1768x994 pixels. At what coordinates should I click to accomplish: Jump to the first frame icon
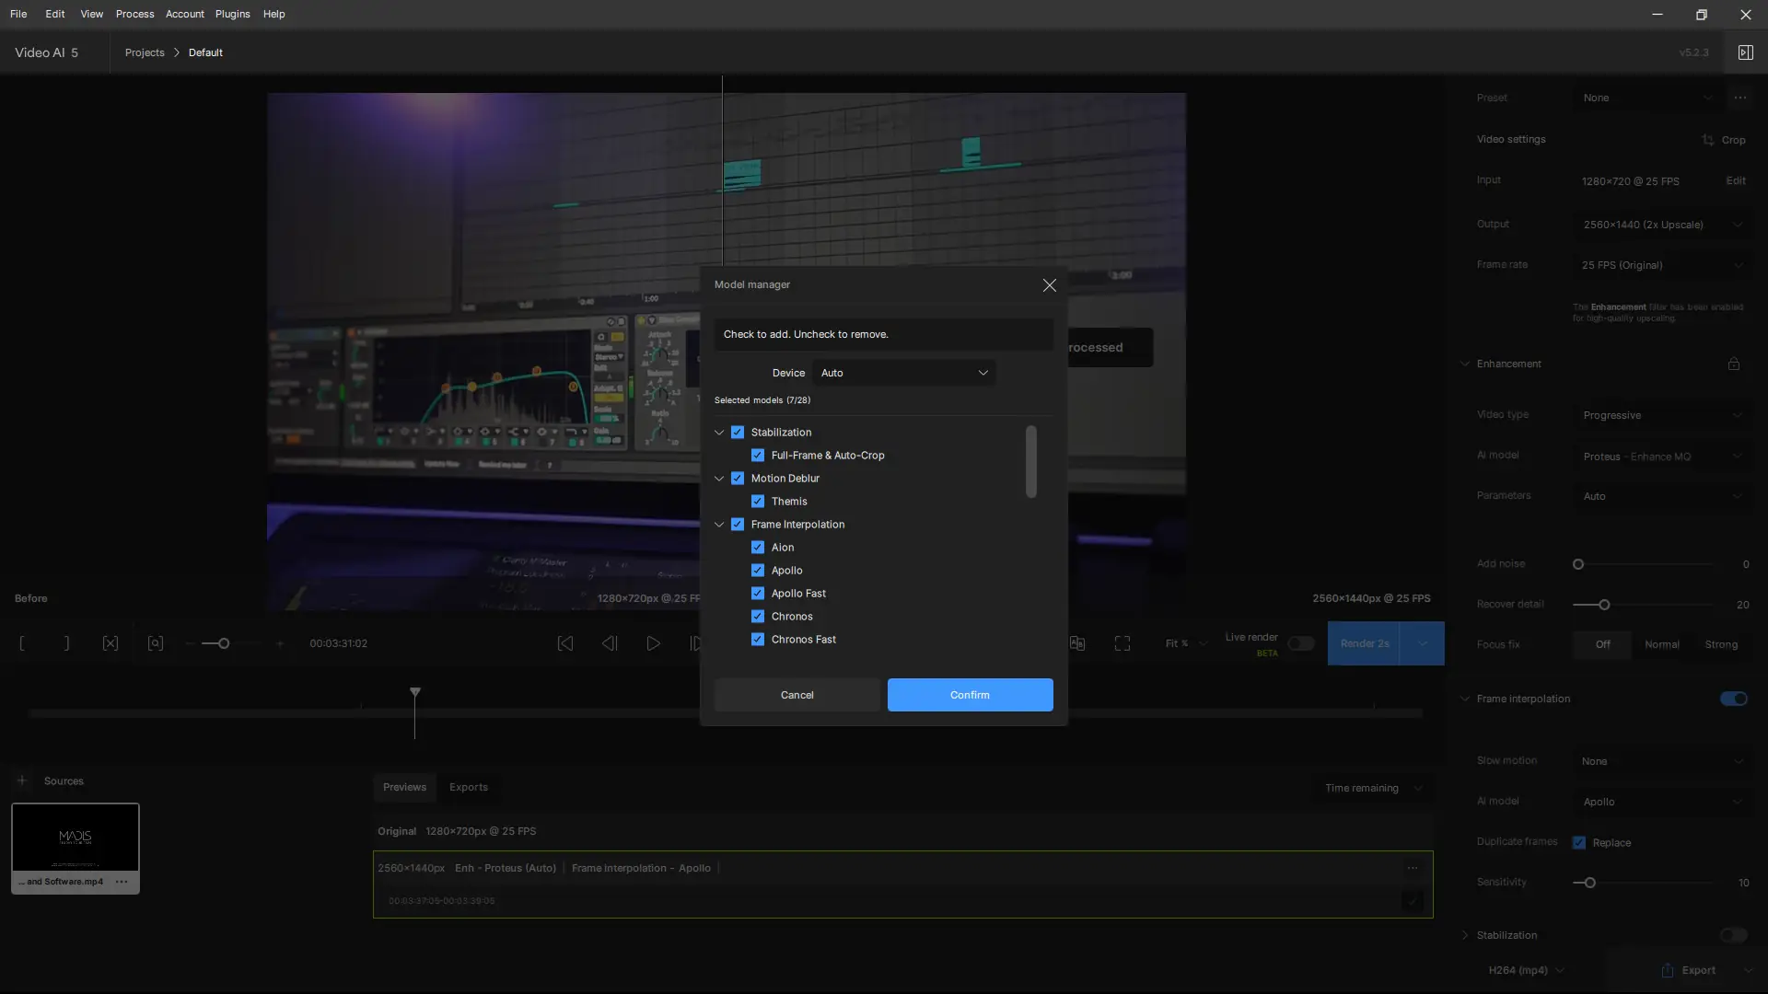point(565,643)
